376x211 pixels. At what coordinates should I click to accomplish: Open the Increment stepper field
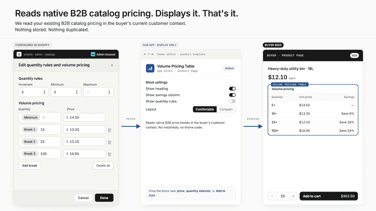34,92
